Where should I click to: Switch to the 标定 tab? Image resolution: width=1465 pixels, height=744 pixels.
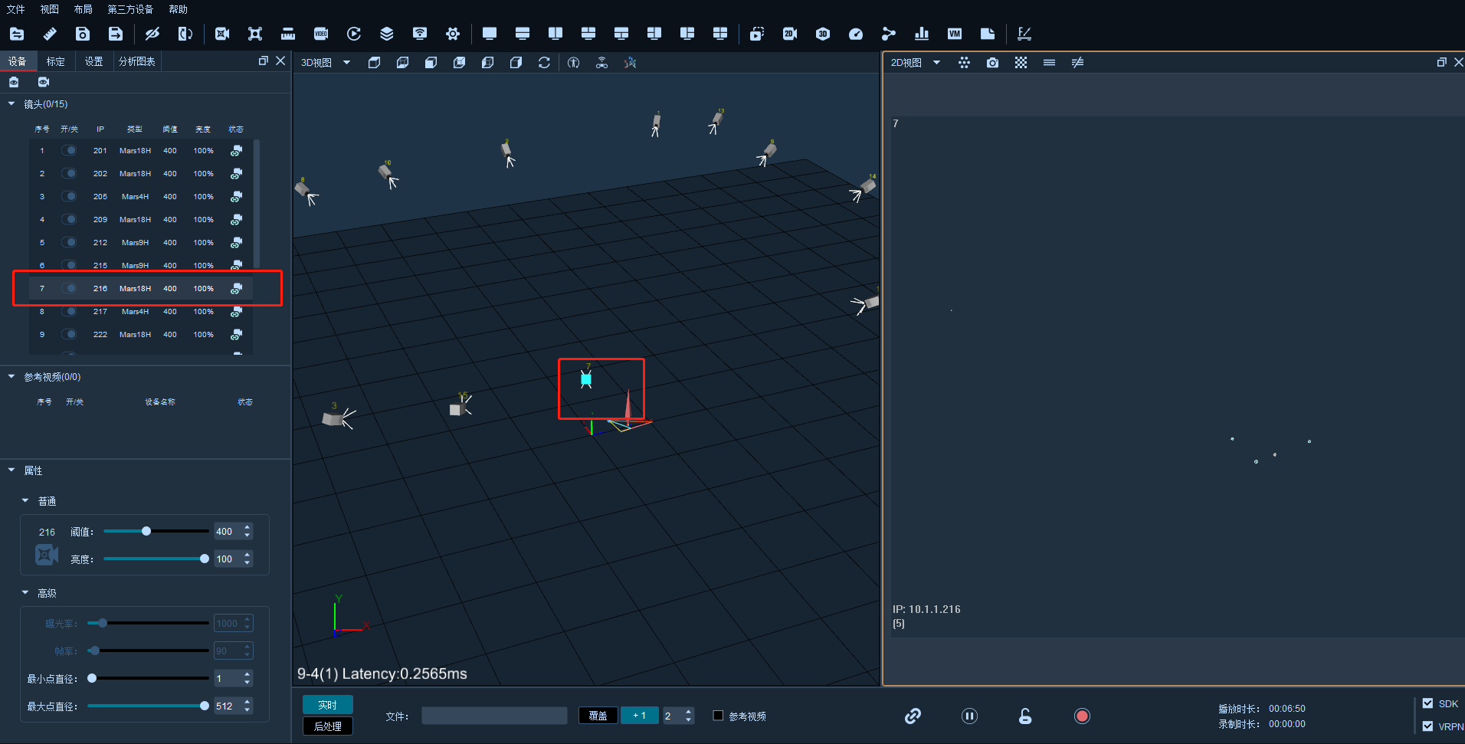click(55, 61)
